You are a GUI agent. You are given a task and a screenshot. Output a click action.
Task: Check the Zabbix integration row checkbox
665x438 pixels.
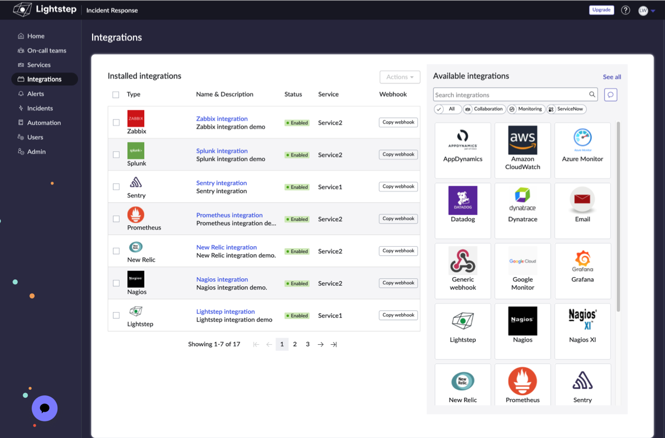(x=116, y=123)
